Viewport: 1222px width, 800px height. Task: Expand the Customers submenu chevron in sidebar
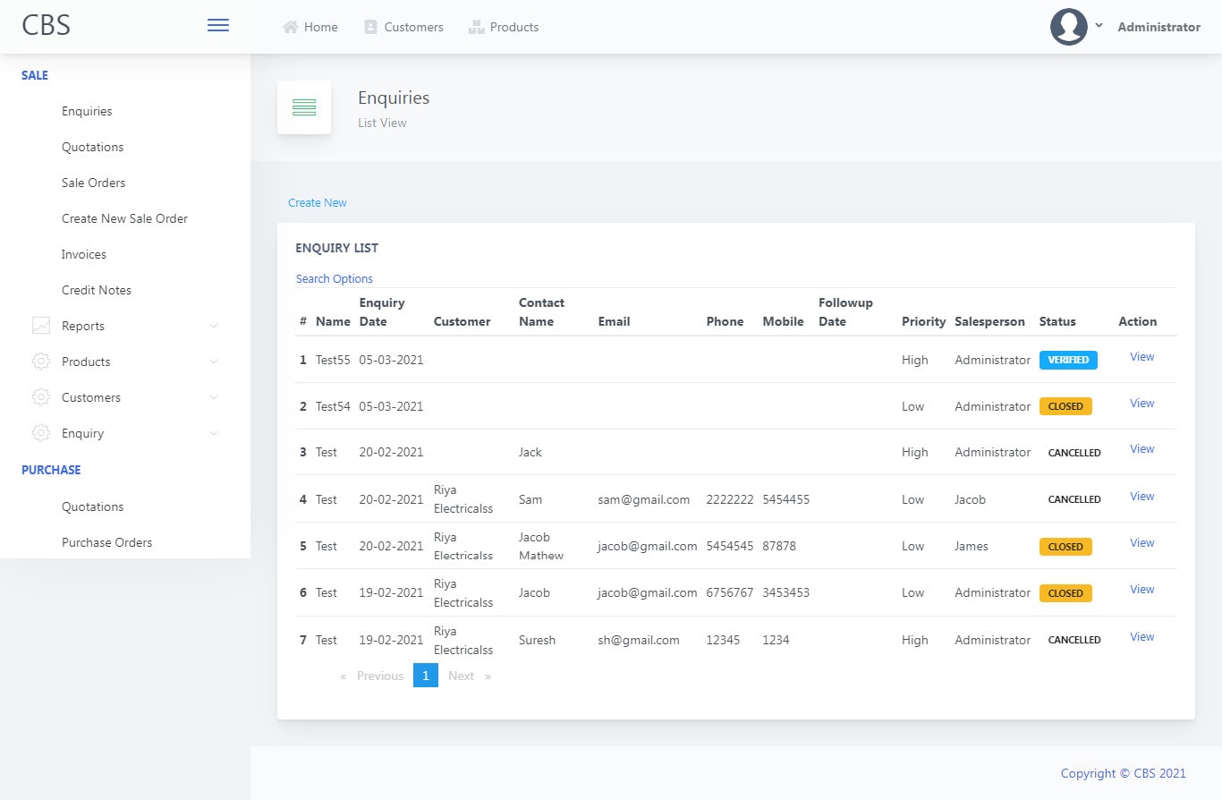(x=214, y=397)
